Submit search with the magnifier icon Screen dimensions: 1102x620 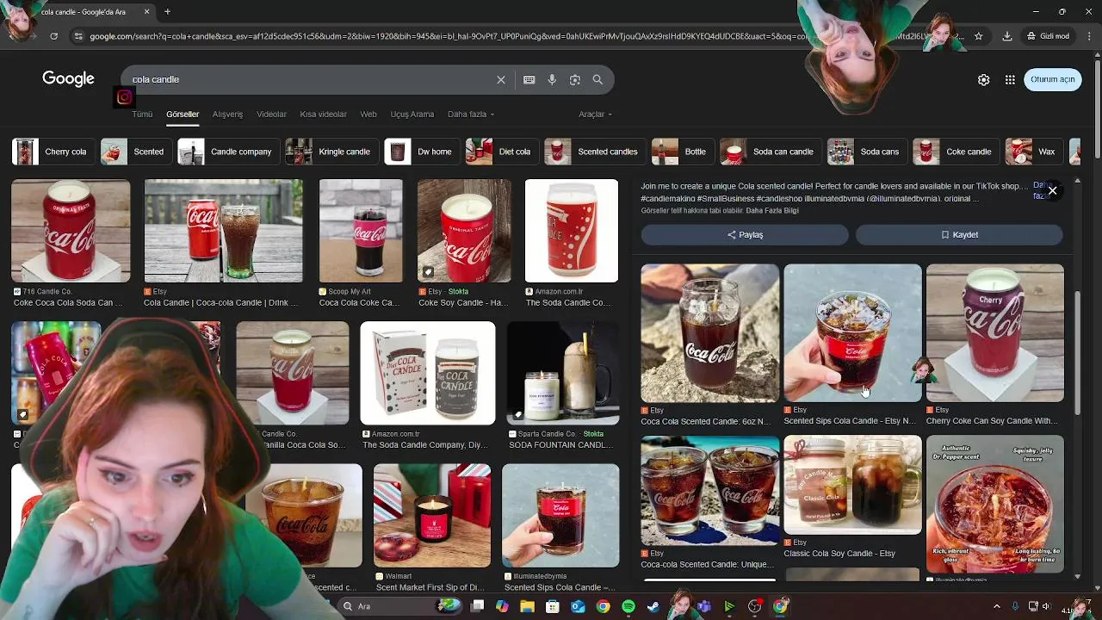[597, 79]
